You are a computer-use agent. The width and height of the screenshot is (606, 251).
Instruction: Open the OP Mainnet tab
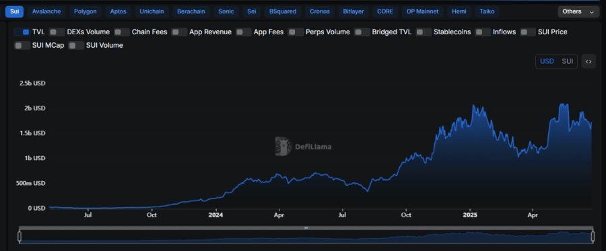click(422, 11)
